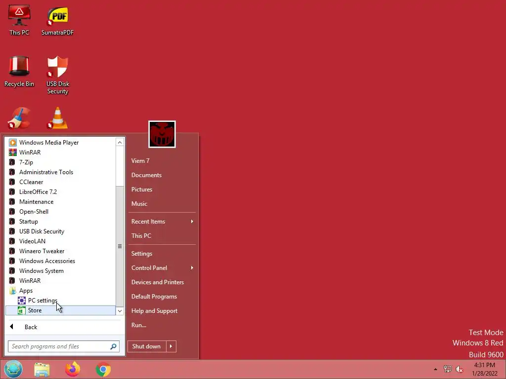
Task: Open the Recycle Bin desktop icon
Action: point(19,72)
